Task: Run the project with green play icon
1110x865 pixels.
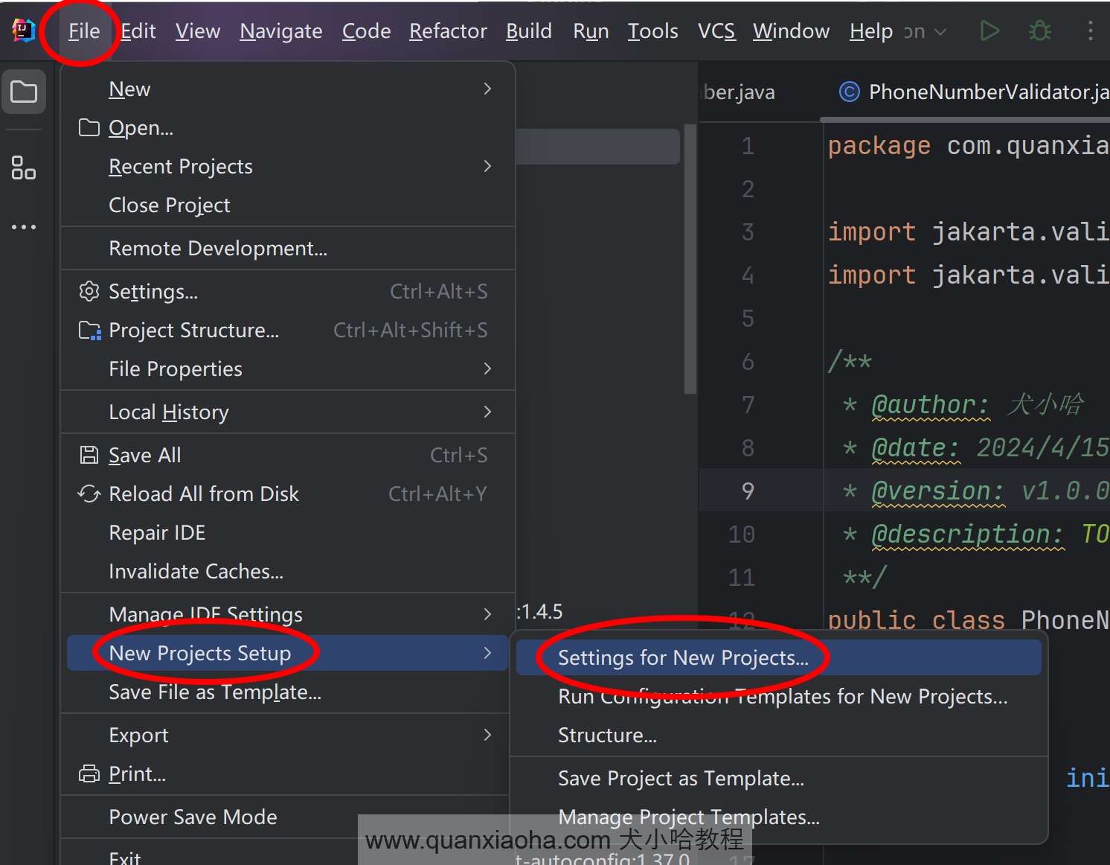Action: (989, 31)
